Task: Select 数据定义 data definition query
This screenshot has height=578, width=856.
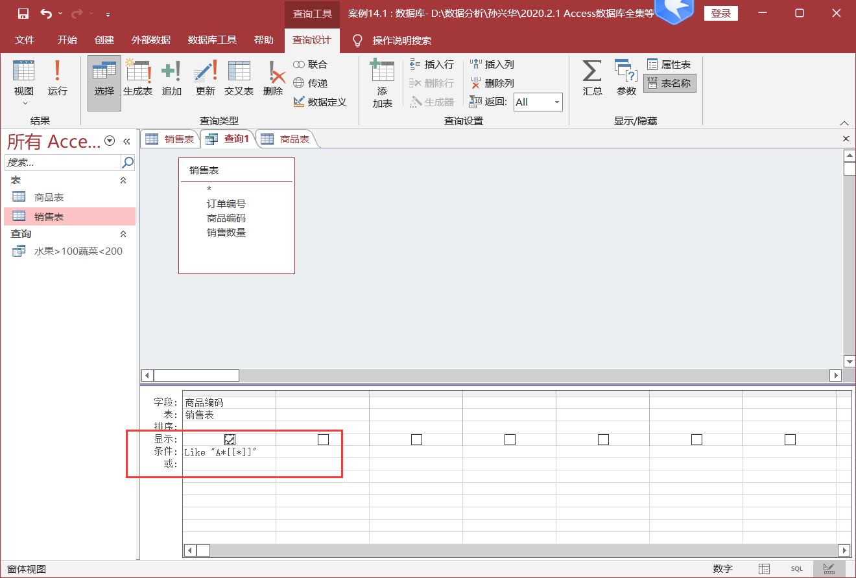Action: (320, 102)
